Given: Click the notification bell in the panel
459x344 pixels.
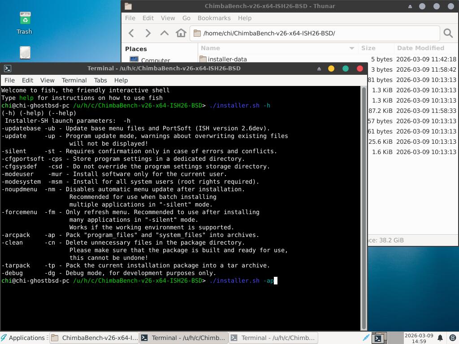Looking at the screenshot, I should click(x=440, y=338).
